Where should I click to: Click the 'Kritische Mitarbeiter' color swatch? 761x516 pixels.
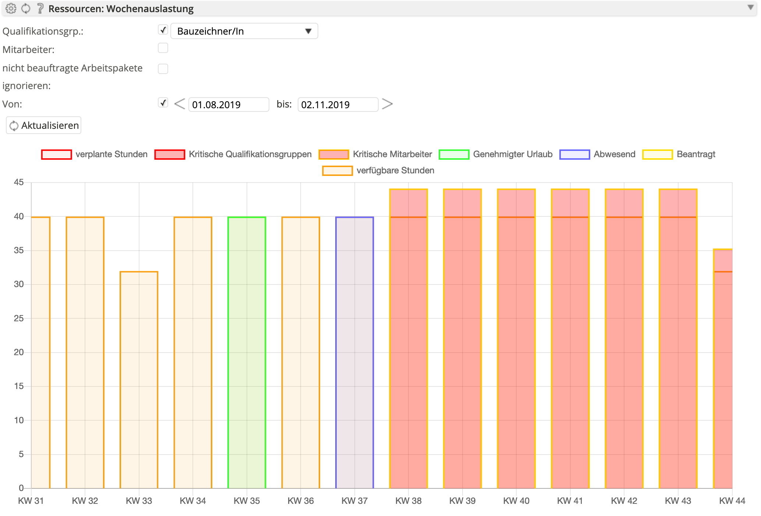(x=333, y=154)
